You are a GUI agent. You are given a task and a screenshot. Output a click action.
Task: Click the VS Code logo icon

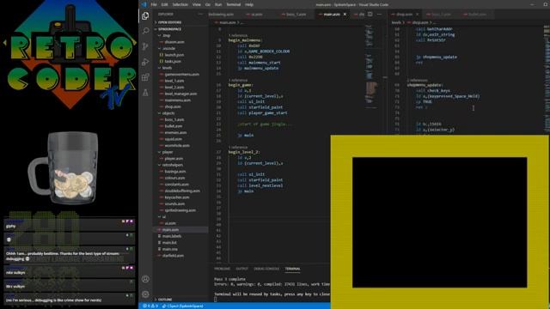pos(144,4)
